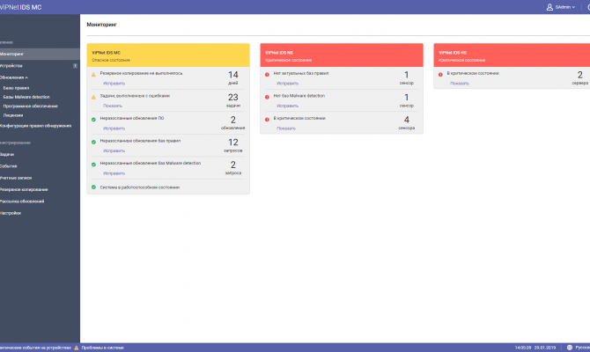Click Показать in the HS card's В критическом состоянии row
This screenshot has width=590, height=352.
[460, 84]
